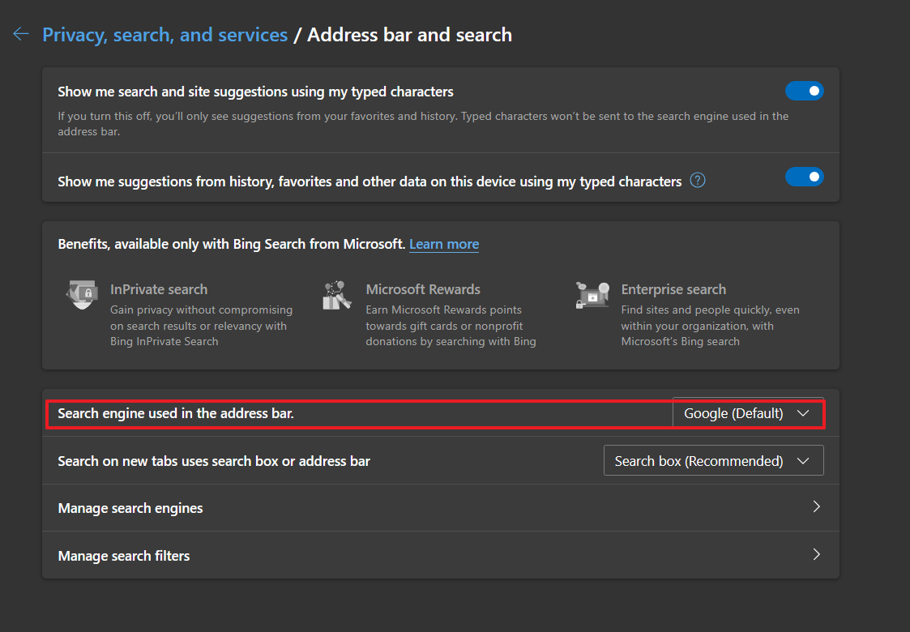Click the InPrivate search heading
This screenshot has height=632, width=910.
[x=159, y=289]
